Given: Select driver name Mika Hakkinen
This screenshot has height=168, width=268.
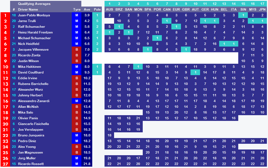Looking at the screenshot, I should click(x=29, y=67).
